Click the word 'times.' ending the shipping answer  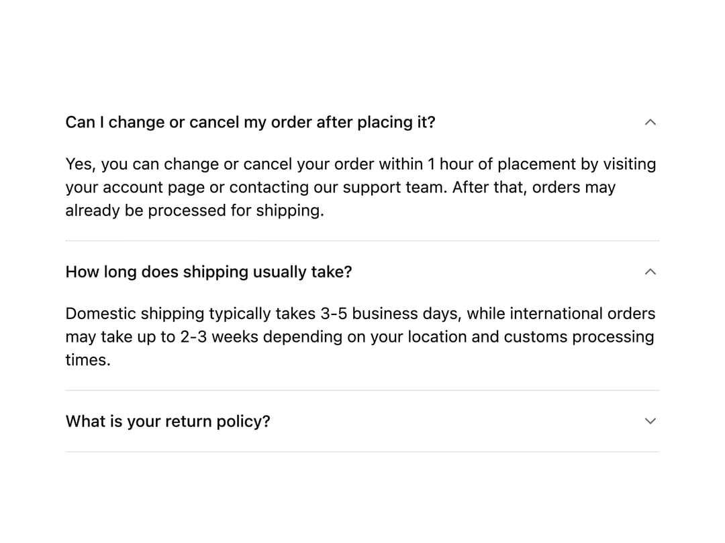coord(88,360)
